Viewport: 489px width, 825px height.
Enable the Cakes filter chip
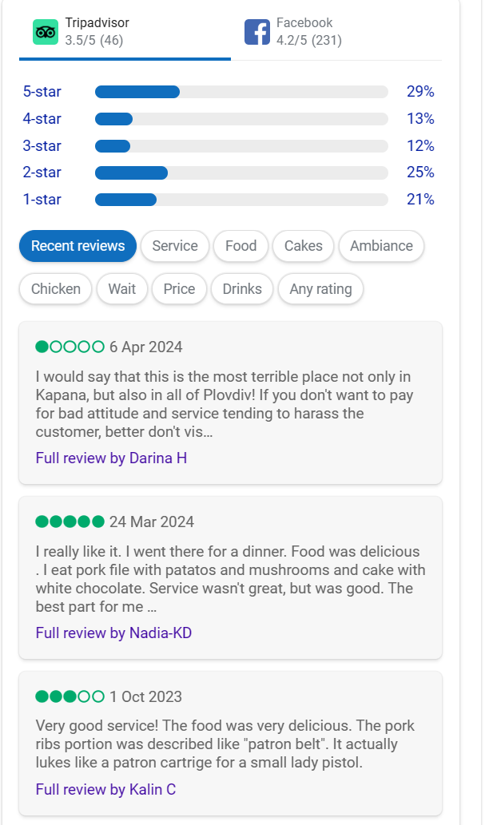(x=304, y=246)
